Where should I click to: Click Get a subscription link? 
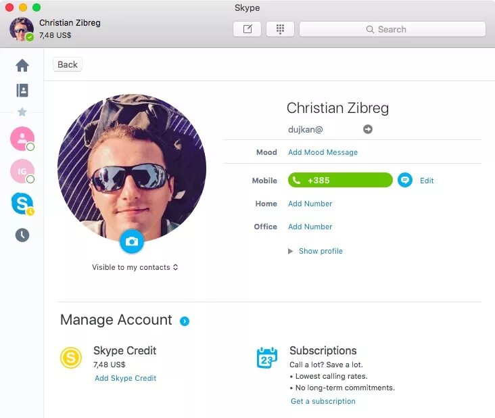(323, 401)
